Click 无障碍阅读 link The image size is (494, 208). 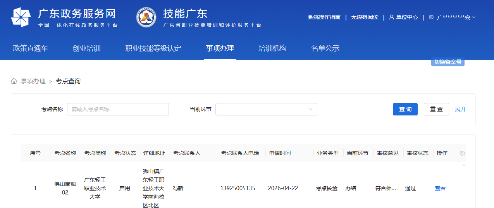tap(365, 17)
